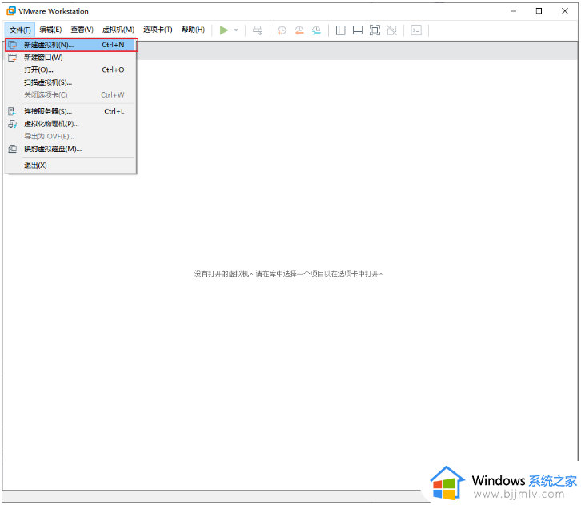
Task: Click the Unity mode icon
Action: coord(392,30)
